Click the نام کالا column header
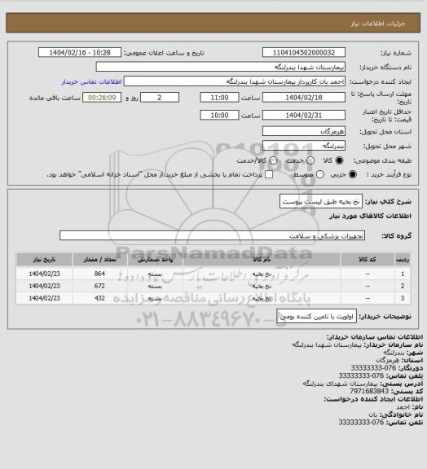 click(x=262, y=260)
